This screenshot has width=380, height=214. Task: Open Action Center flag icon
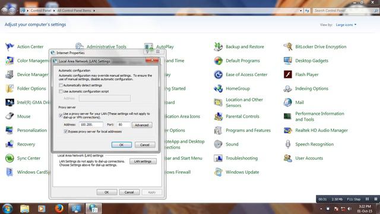tap(9, 46)
